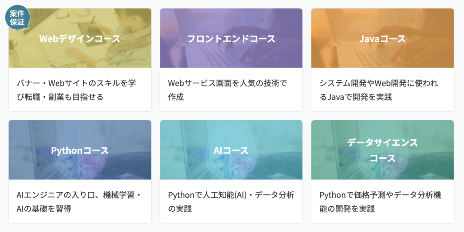Viewport: 464px width, 232px height.
Task: Open the AIコース title link
Action: pos(231,150)
